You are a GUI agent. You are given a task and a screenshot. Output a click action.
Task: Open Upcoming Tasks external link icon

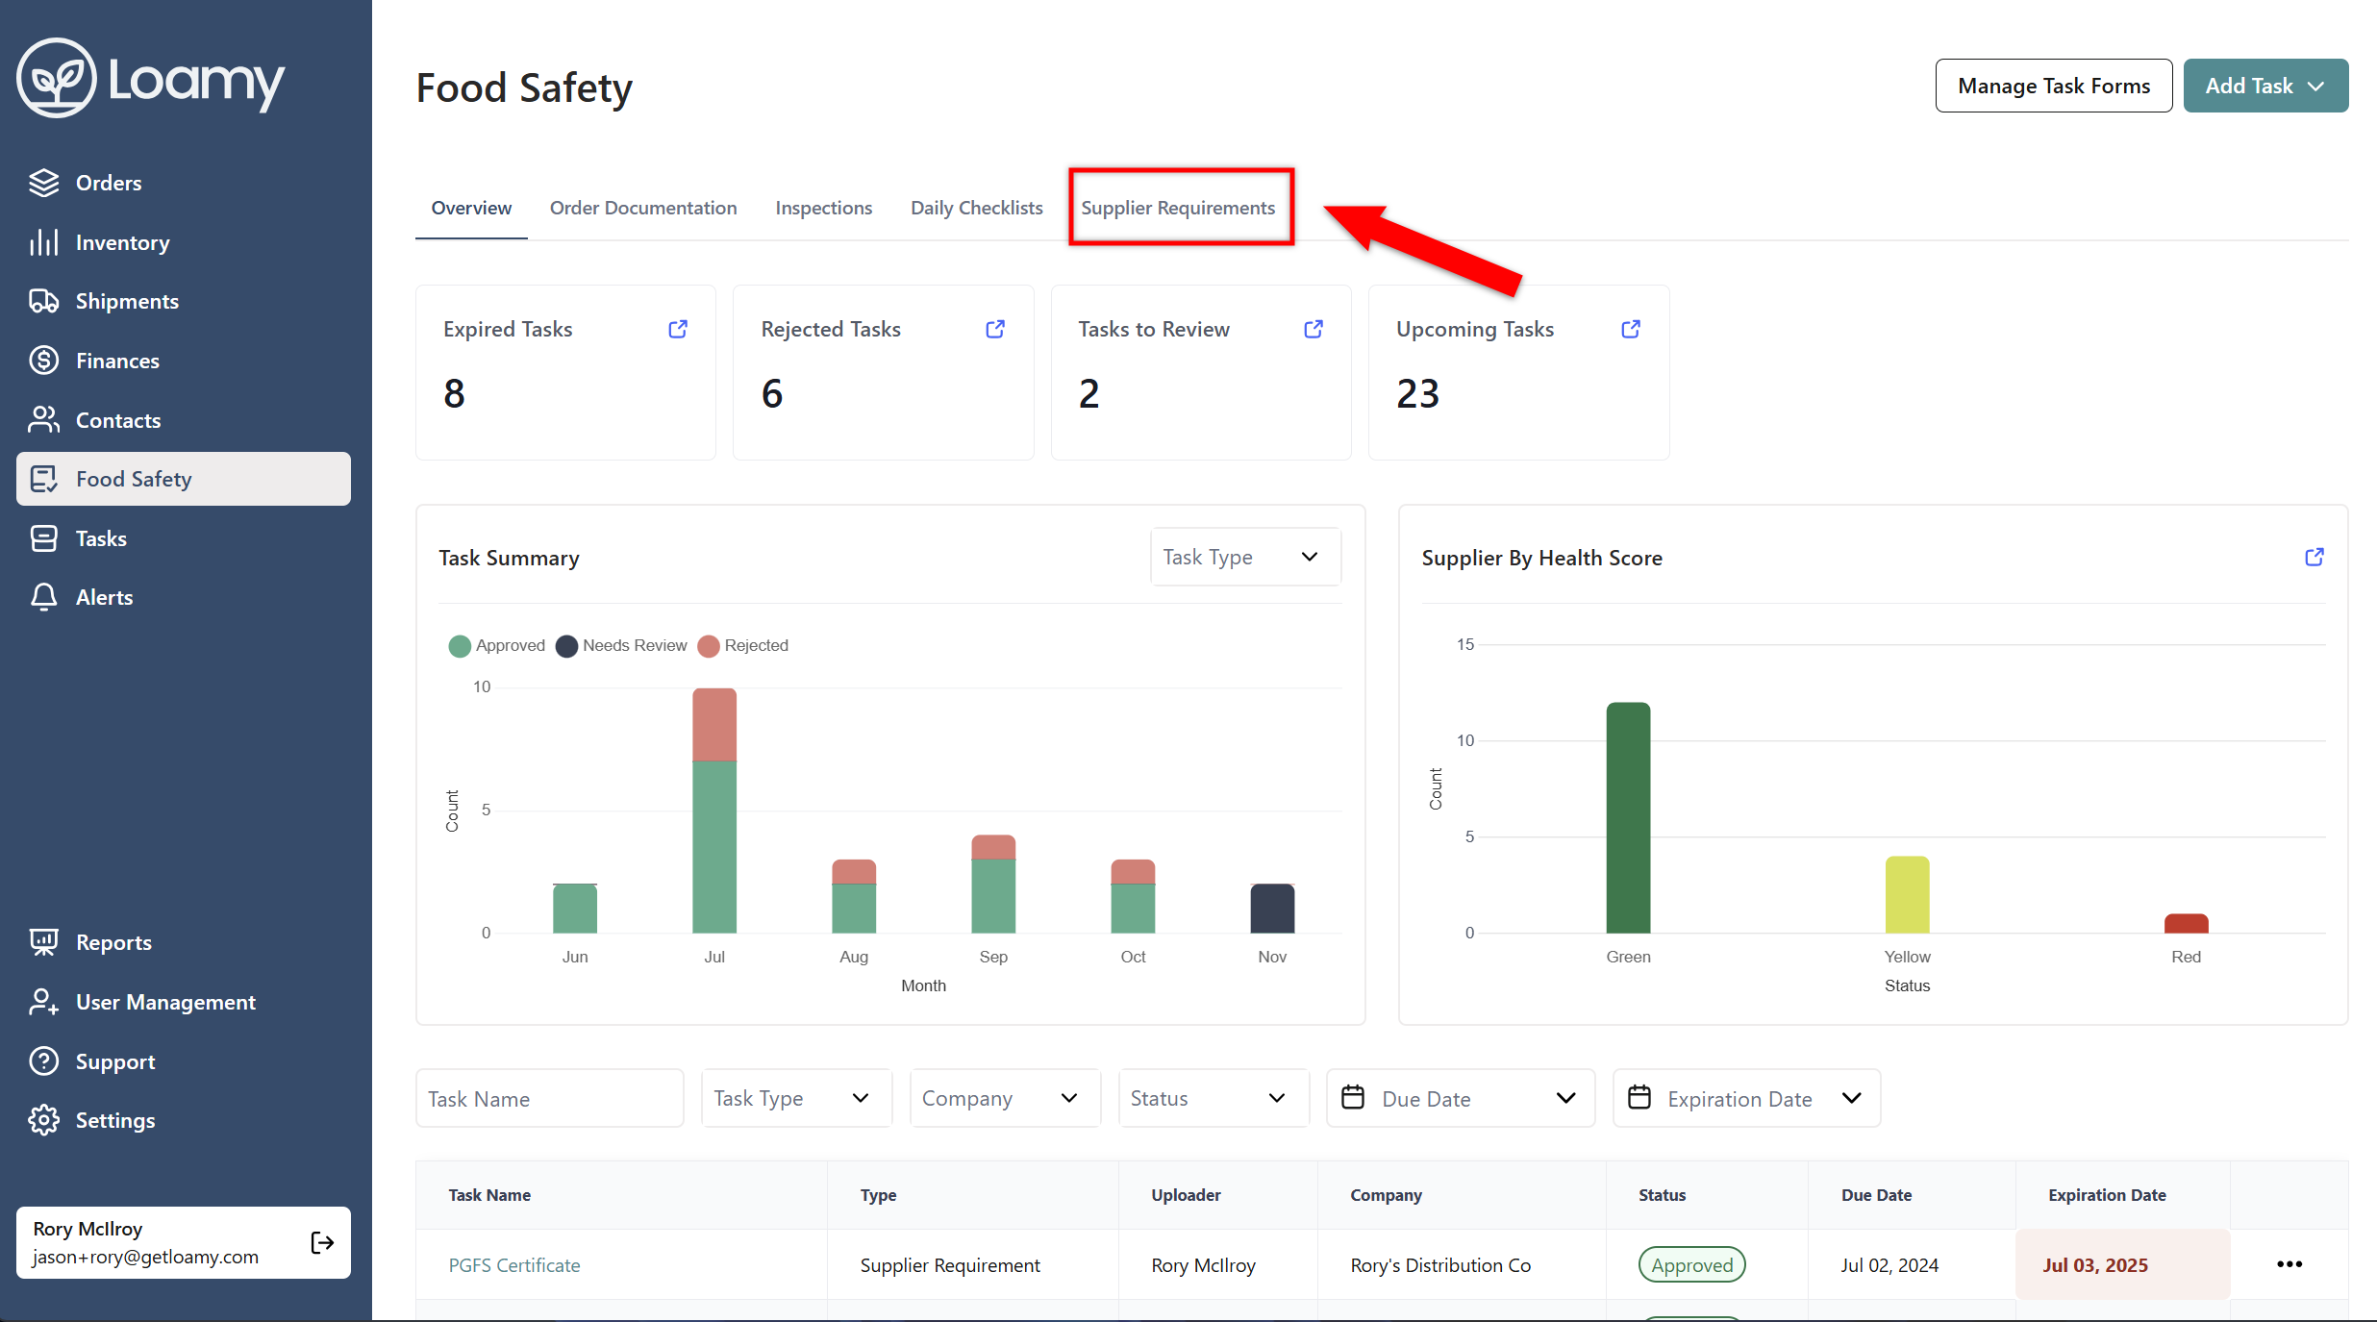coord(1631,329)
